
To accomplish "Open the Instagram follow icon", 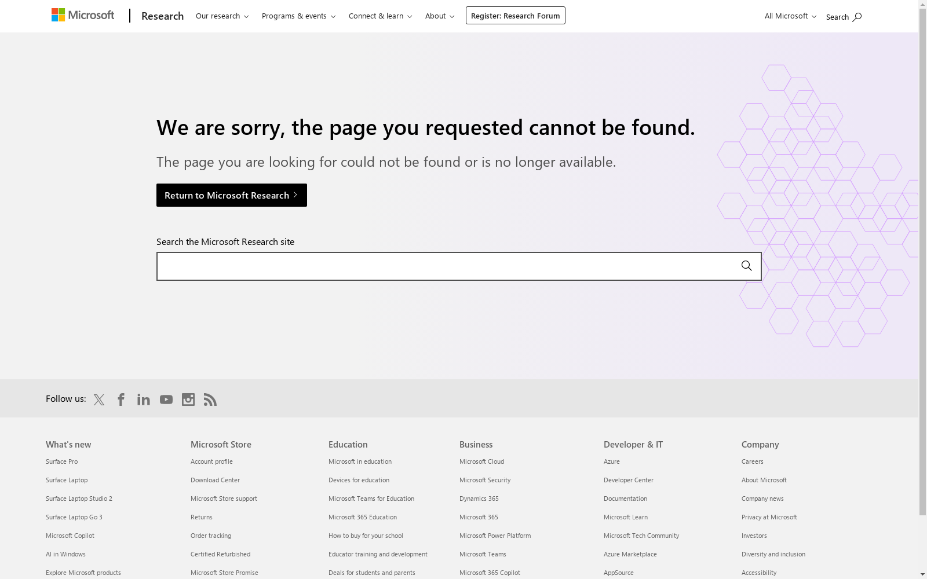I will click(188, 400).
